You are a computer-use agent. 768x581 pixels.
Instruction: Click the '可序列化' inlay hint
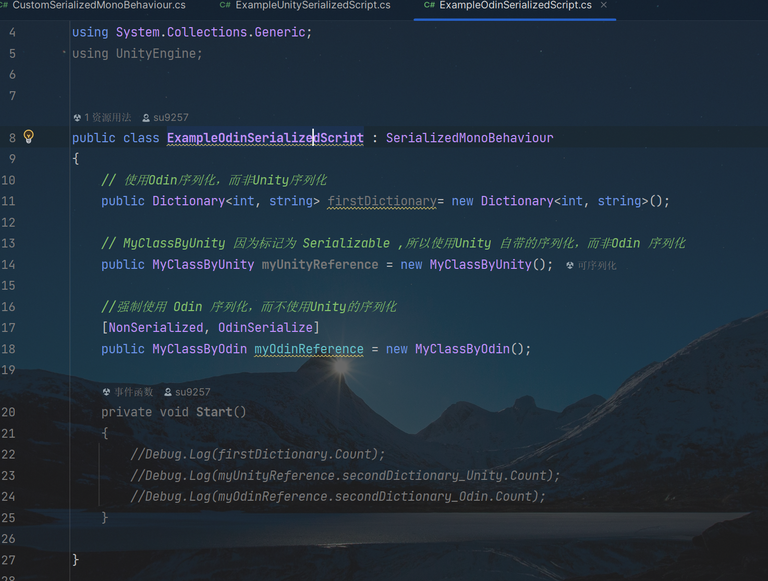[597, 266]
